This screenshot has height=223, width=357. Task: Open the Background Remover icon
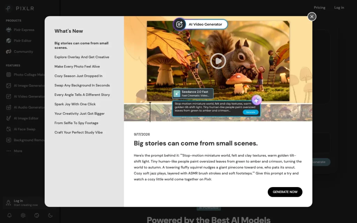[9, 140]
